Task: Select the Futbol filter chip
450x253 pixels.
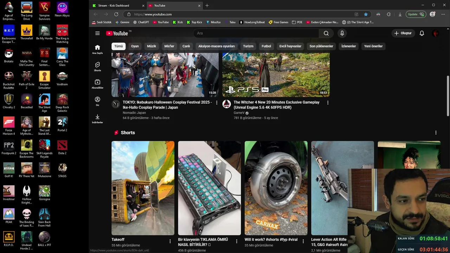Action: click(266, 46)
